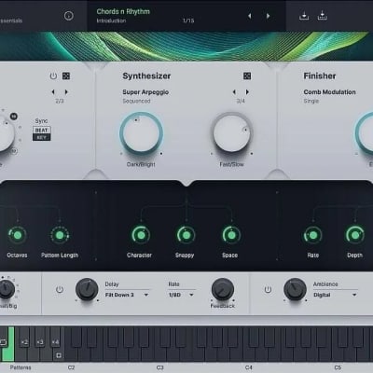
Task: Open the preset info icon
Action: click(x=69, y=16)
